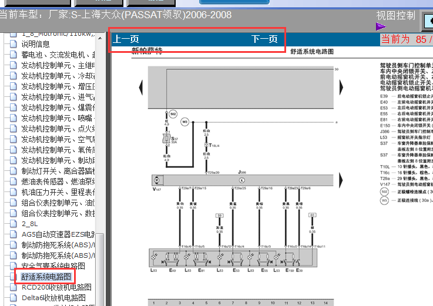
Task: Open 安全气囊系统电路图 entry
Action: (53, 266)
